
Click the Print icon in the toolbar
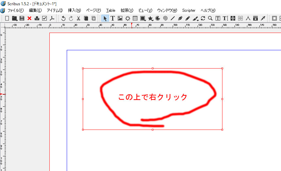click(x=37, y=18)
